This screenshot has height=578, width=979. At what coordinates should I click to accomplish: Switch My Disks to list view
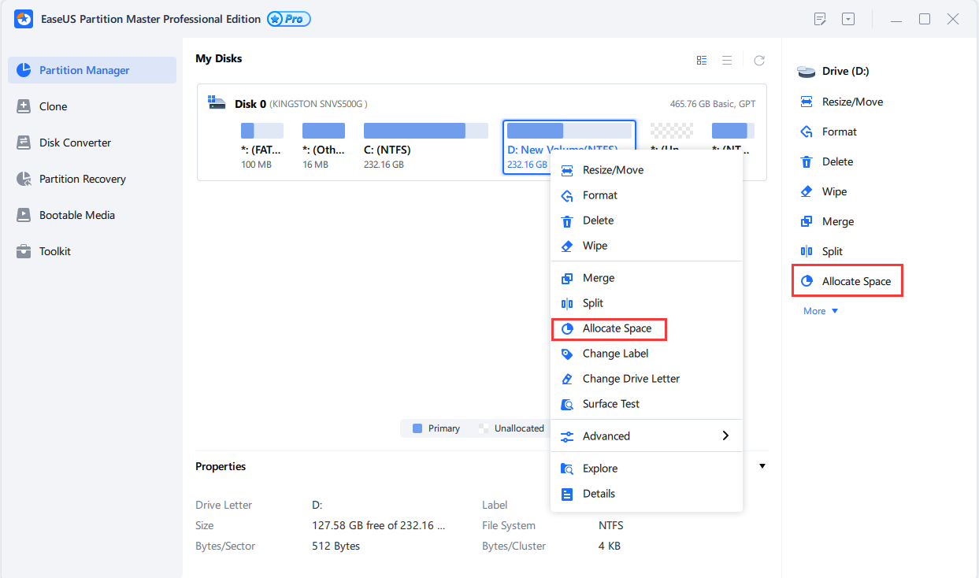[x=727, y=60]
